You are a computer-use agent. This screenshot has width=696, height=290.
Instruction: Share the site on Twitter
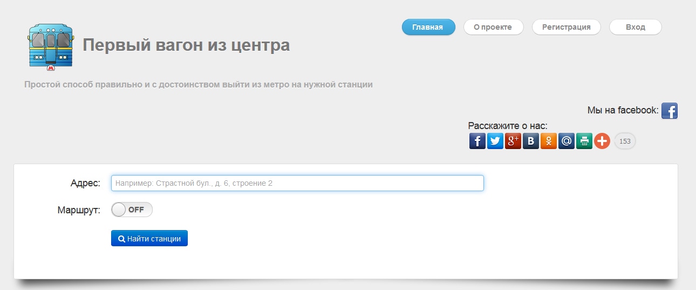pyautogui.click(x=495, y=141)
